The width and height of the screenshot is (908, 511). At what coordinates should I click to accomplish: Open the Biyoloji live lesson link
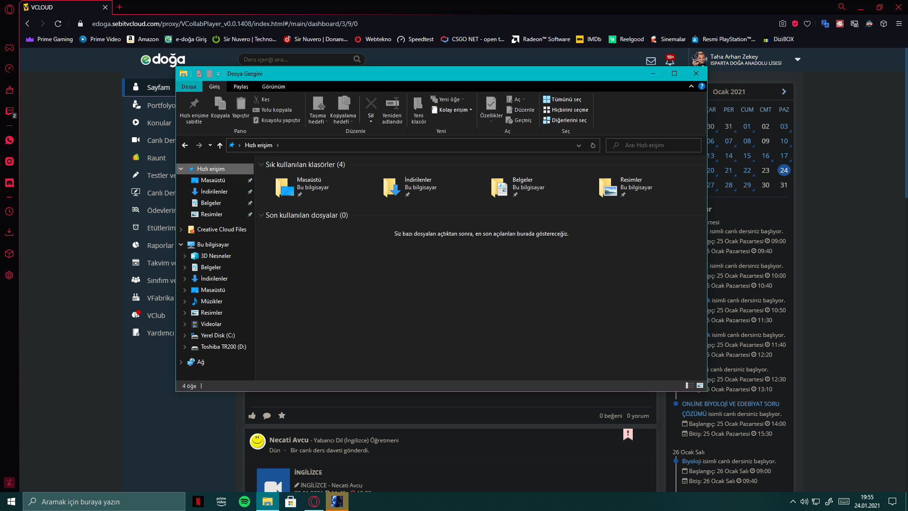click(691, 461)
